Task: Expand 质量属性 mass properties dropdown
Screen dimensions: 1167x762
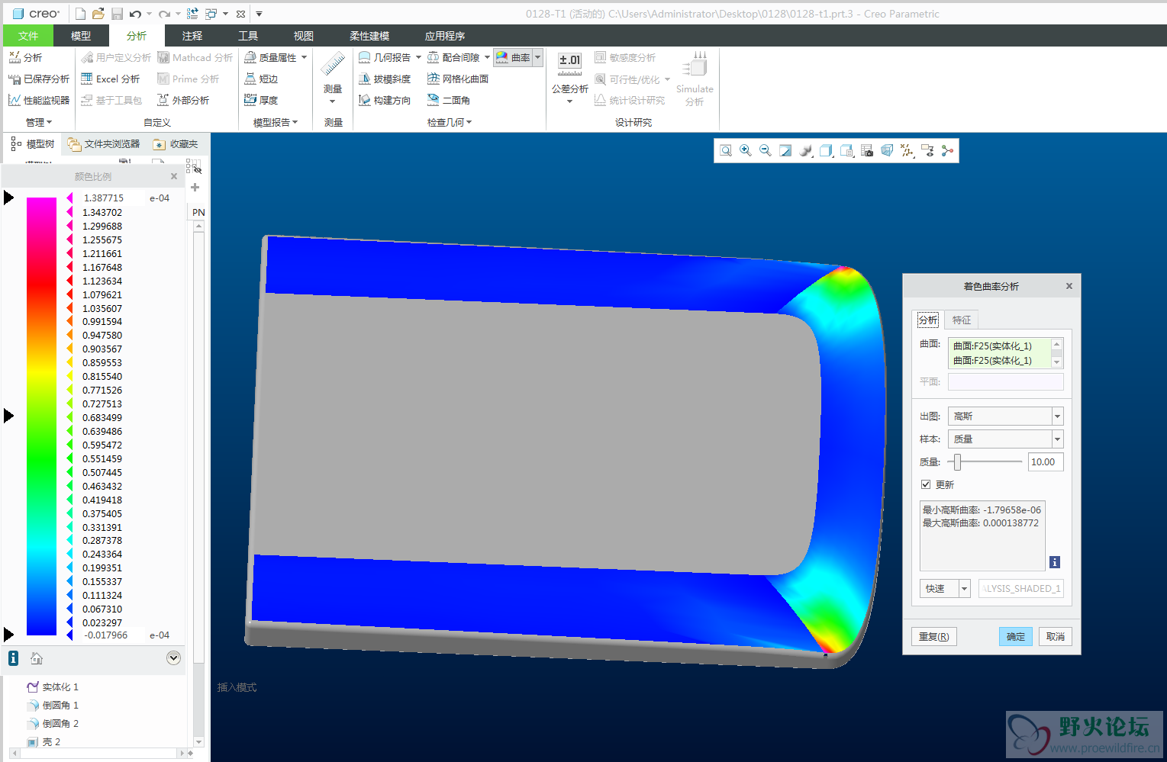Action: point(305,57)
